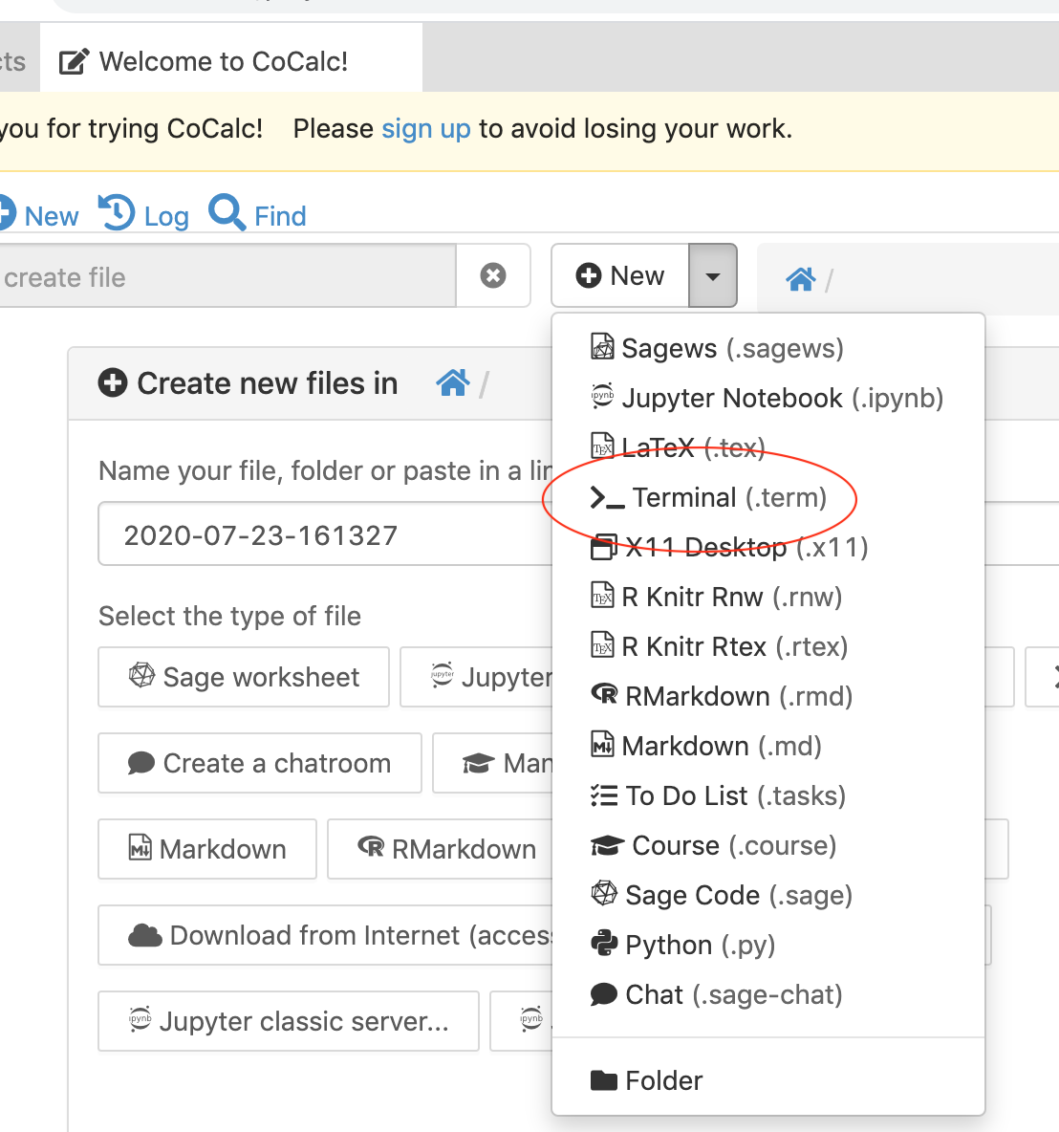1059x1132 pixels.
Task: Choose Terminal (.term) from the list
Action: click(768, 497)
